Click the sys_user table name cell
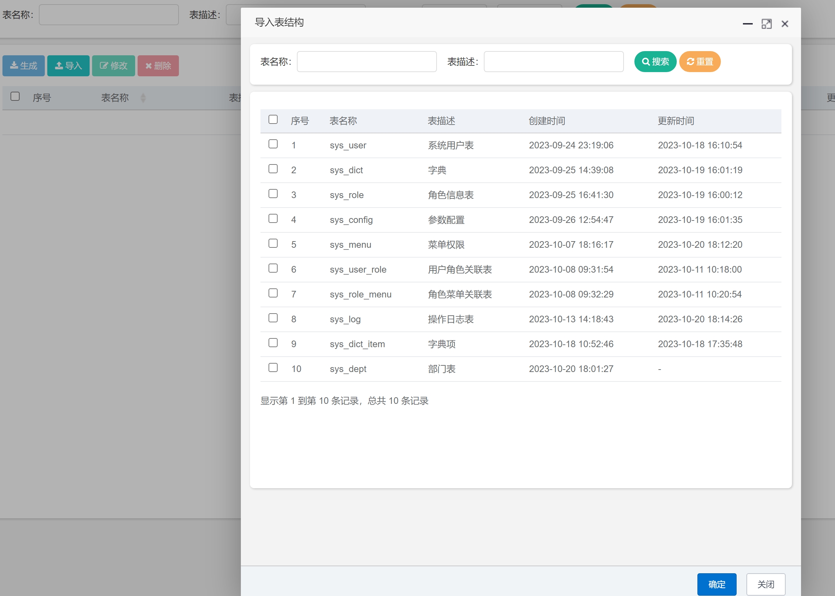The width and height of the screenshot is (835, 596). click(x=348, y=145)
